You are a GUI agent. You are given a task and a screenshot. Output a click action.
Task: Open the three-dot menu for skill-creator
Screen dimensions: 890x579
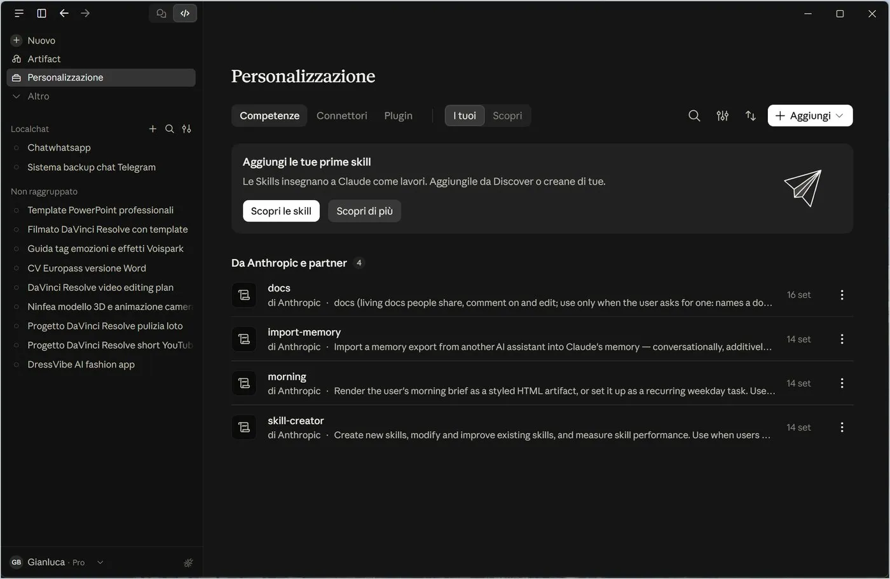[842, 427]
